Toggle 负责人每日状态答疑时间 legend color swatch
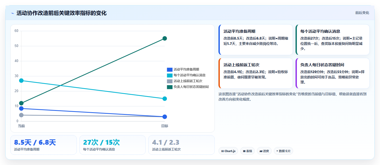The height and width of the screenshot is (165, 380). [x=169, y=87]
